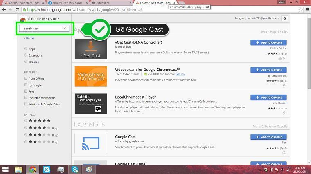
Task: Clear the google cast search box
Action: [x=65, y=29]
